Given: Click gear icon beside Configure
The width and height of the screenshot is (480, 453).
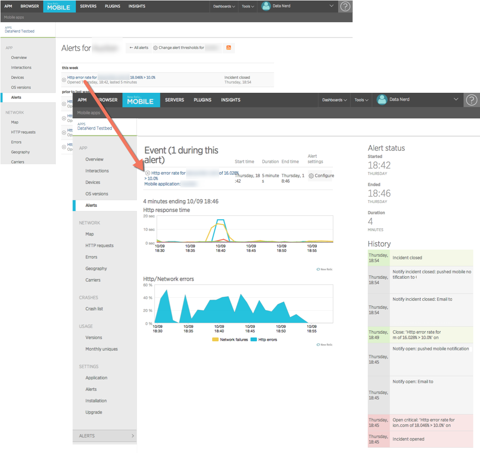Looking at the screenshot, I should click(x=311, y=176).
